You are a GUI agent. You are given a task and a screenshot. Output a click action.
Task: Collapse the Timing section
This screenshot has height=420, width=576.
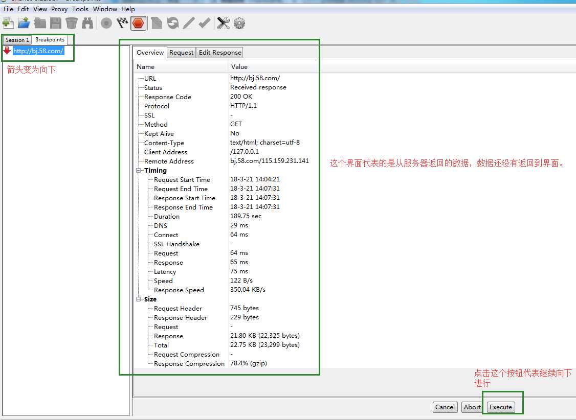click(139, 171)
